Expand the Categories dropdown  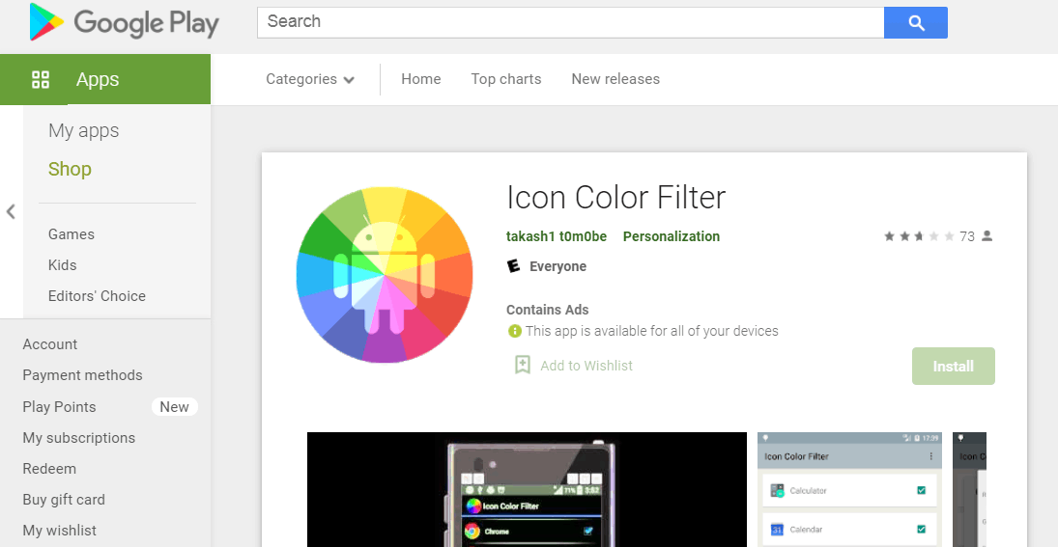pos(310,79)
